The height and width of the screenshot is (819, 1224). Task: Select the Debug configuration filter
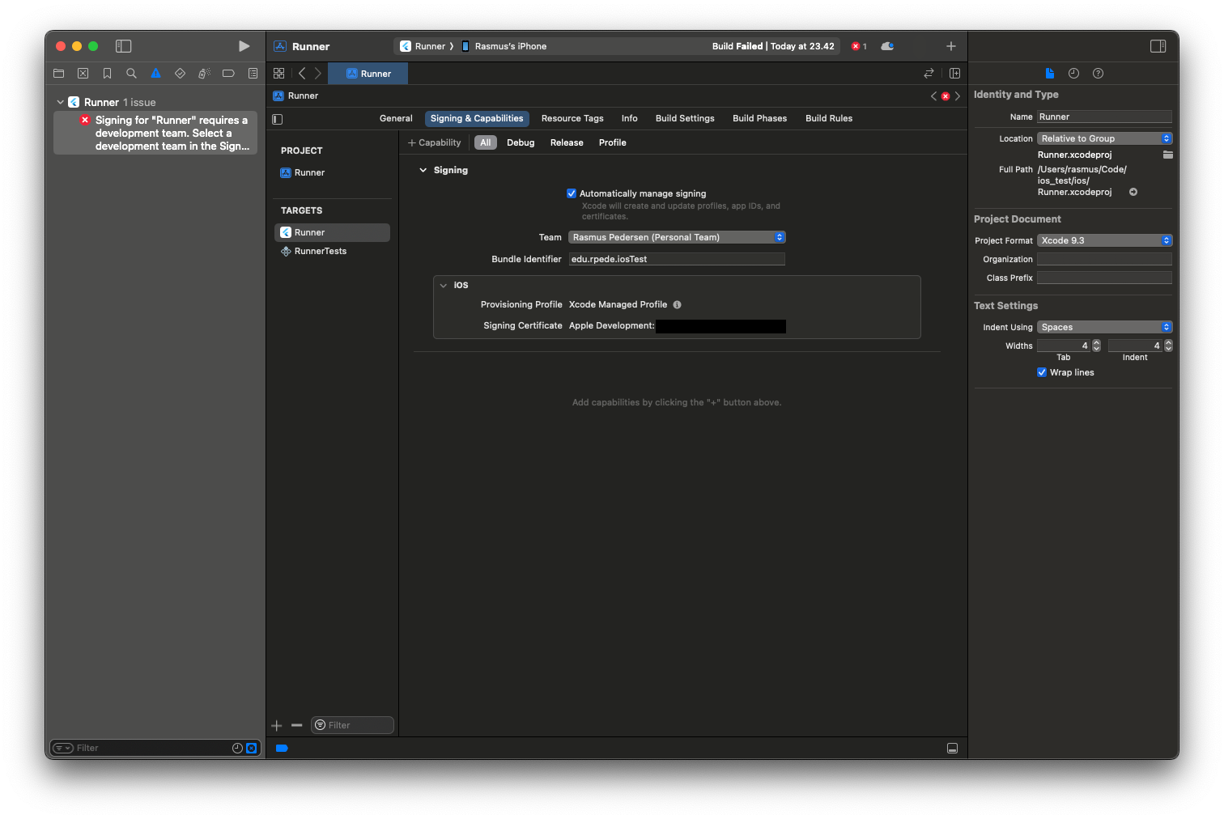521,142
